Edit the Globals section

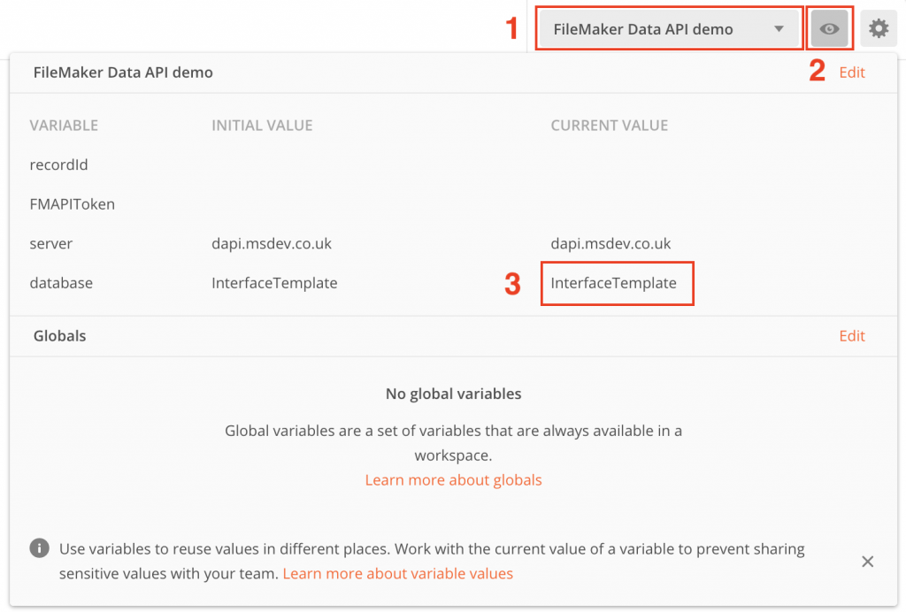click(852, 335)
